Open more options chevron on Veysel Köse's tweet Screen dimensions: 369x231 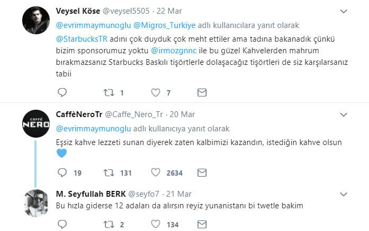point(344,11)
